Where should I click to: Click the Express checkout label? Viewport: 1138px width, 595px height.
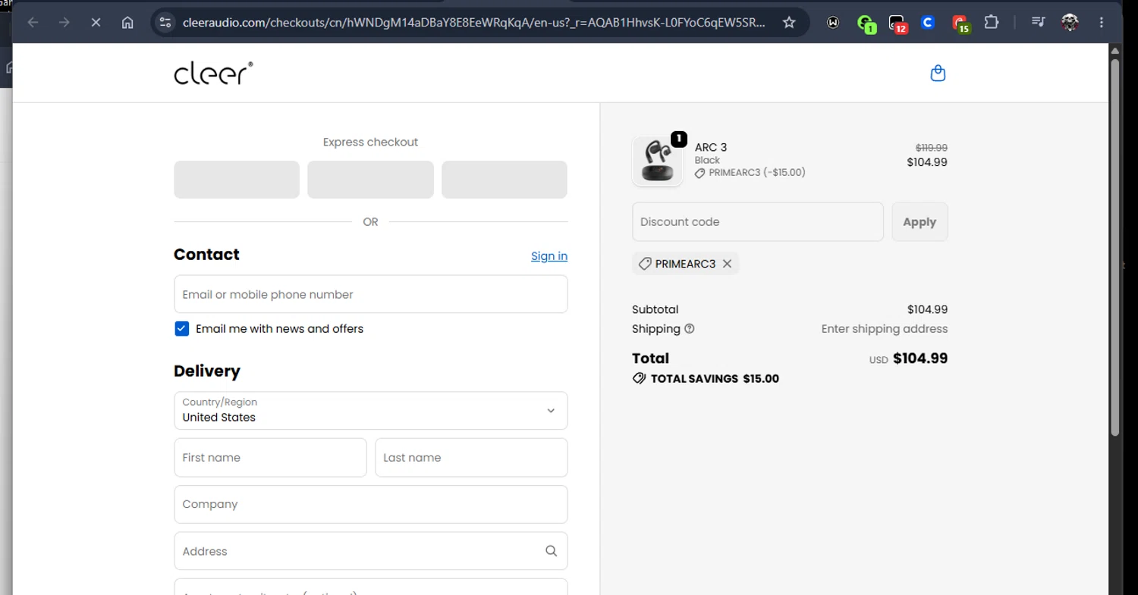370,142
